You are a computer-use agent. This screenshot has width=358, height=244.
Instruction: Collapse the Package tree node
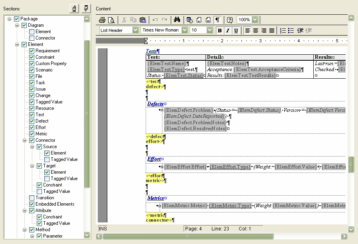point(10,19)
